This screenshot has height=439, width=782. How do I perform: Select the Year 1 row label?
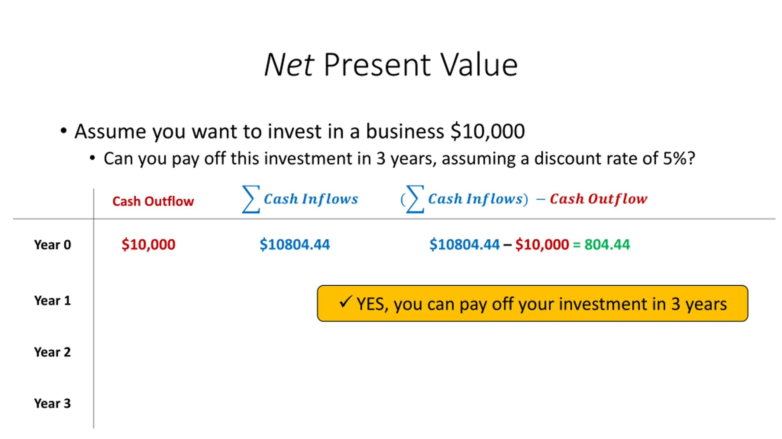point(53,301)
